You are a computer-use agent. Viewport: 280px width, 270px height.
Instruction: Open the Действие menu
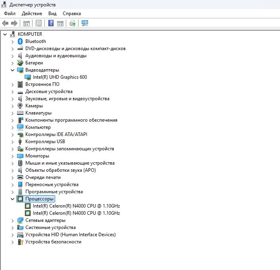[32, 14]
